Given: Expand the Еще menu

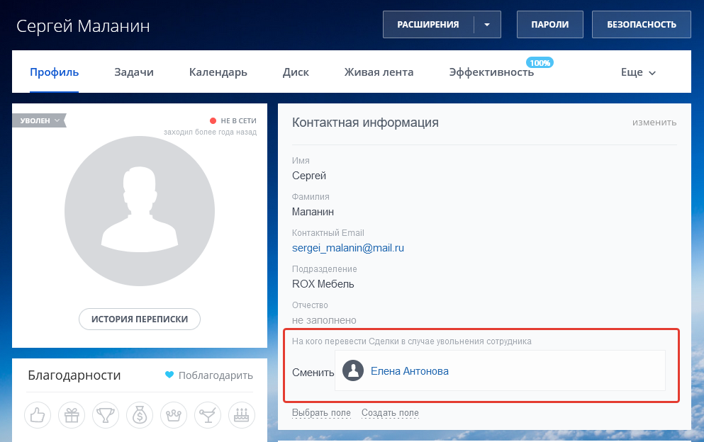Looking at the screenshot, I should point(638,72).
